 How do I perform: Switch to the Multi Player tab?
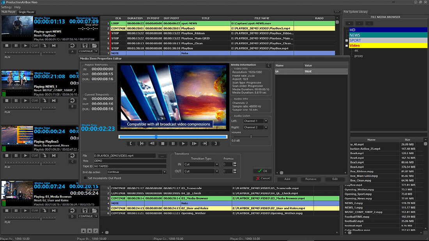click(9, 12)
